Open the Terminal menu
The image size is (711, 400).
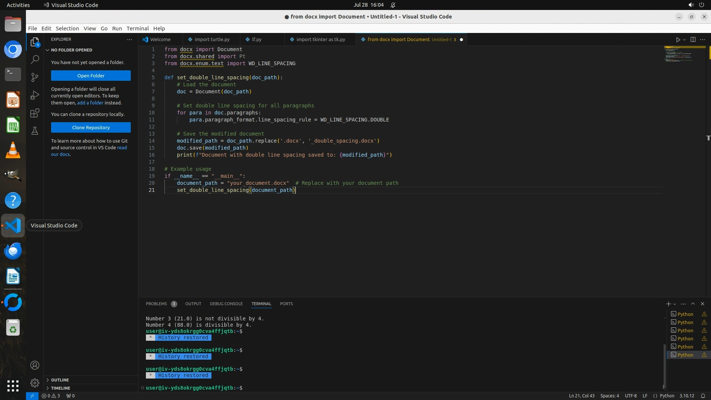pyautogui.click(x=137, y=29)
